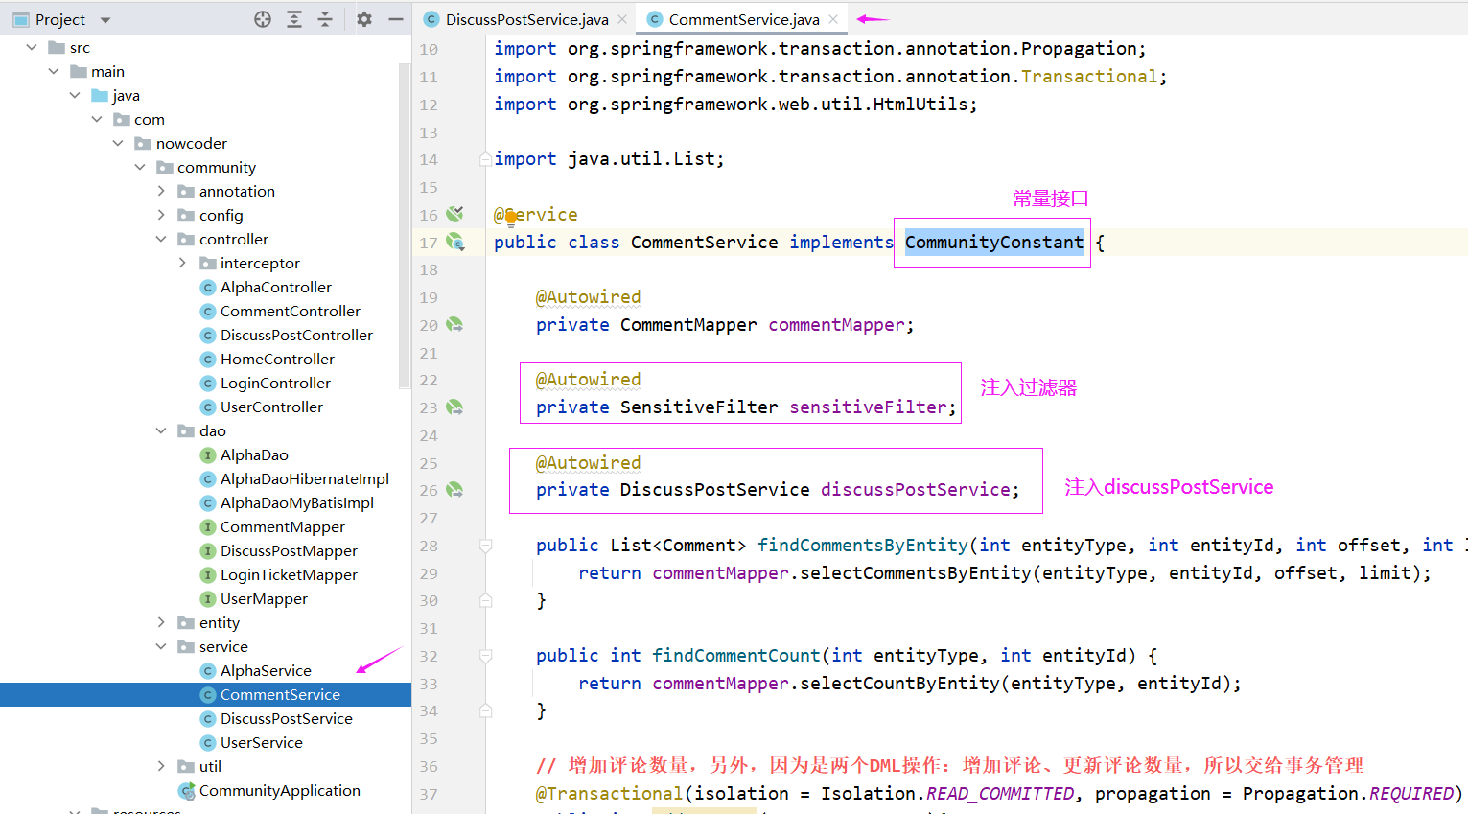Click READ_COMMITTED isolation constant
Viewport: 1468px width, 814px height.
[1000, 794]
